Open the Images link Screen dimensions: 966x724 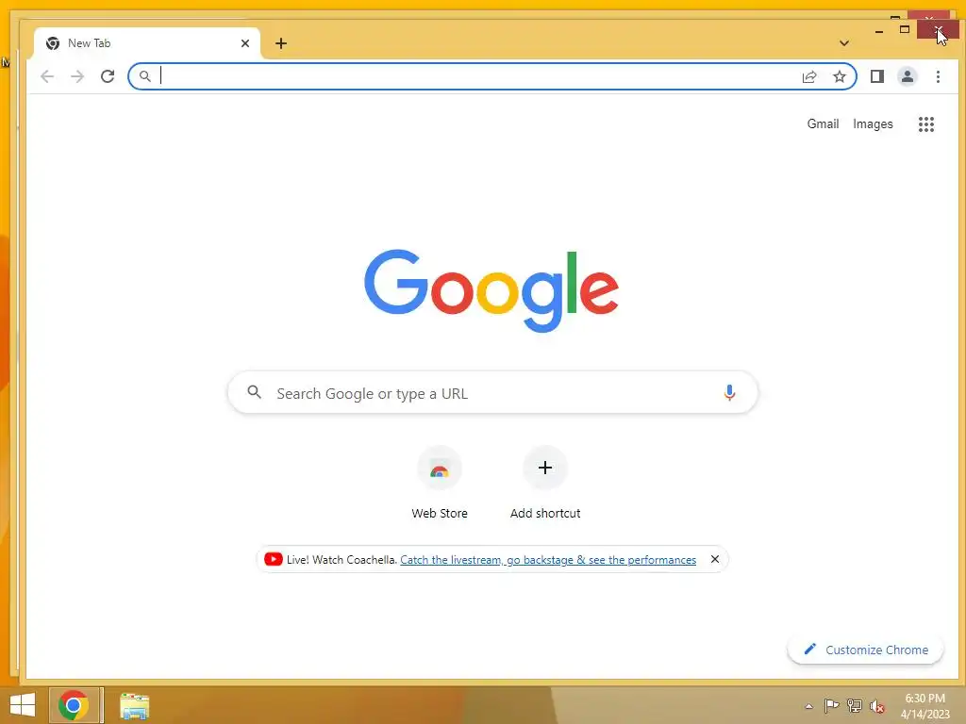tap(873, 123)
